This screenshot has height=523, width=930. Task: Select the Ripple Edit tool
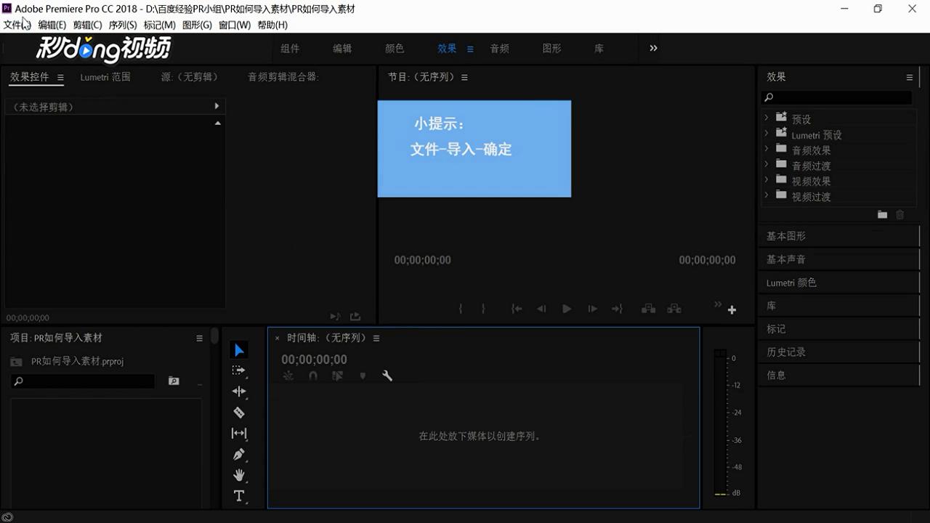pos(239,392)
